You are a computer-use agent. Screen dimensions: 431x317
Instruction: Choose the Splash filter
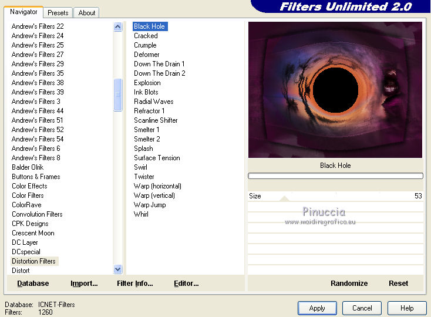pos(143,149)
